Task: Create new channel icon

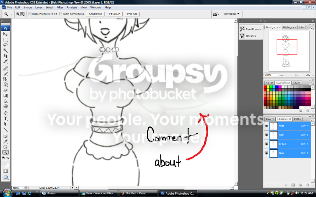Action: (301, 185)
